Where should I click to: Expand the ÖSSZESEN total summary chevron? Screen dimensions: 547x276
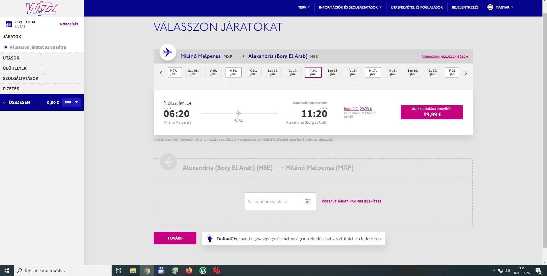pos(4,103)
